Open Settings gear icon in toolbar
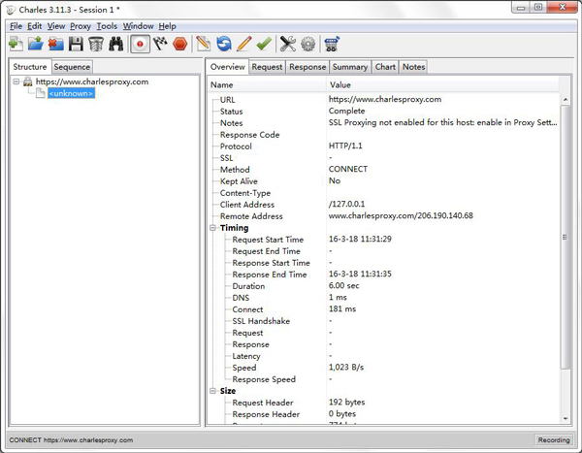Viewport: 582px width, 453px height. coord(308,44)
